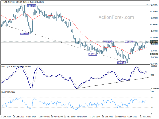Click the 13 Jan 20:00 date label

(145, 117)
